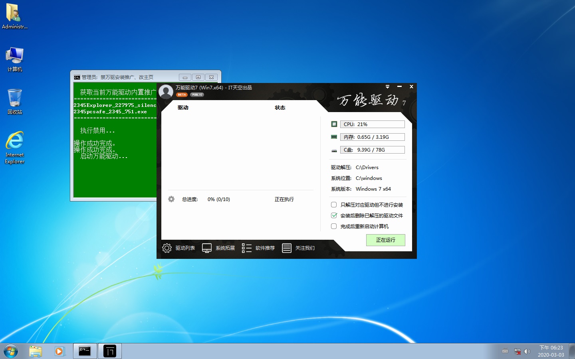Image resolution: width=575 pixels, height=359 pixels.
Task: Click the C盘 disk usage bar
Action: tap(372, 150)
